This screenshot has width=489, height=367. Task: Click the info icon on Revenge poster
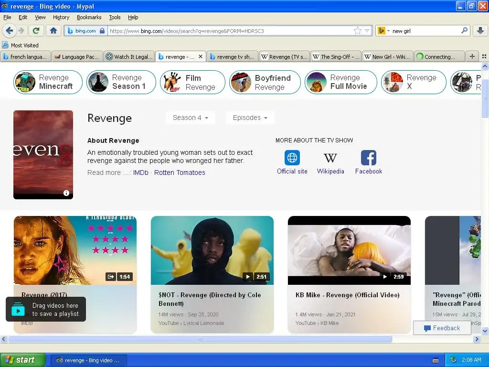click(x=66, y=193)
